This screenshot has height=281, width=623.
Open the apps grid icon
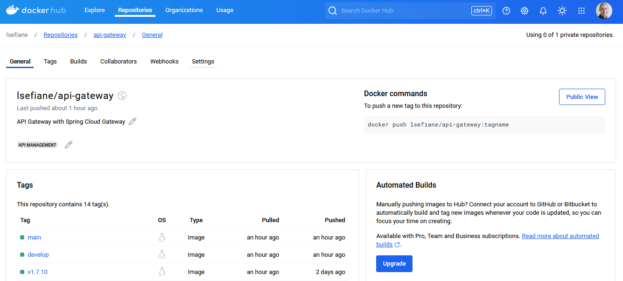tap(581, 11)
